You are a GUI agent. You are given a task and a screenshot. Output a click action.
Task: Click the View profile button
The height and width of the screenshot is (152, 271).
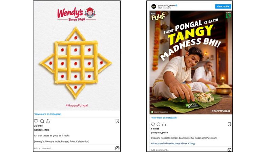[x=223, y=6]
